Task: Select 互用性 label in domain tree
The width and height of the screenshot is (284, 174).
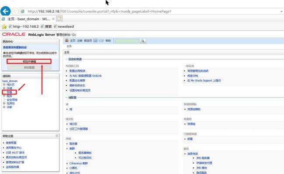Action: tap(11, 104)
